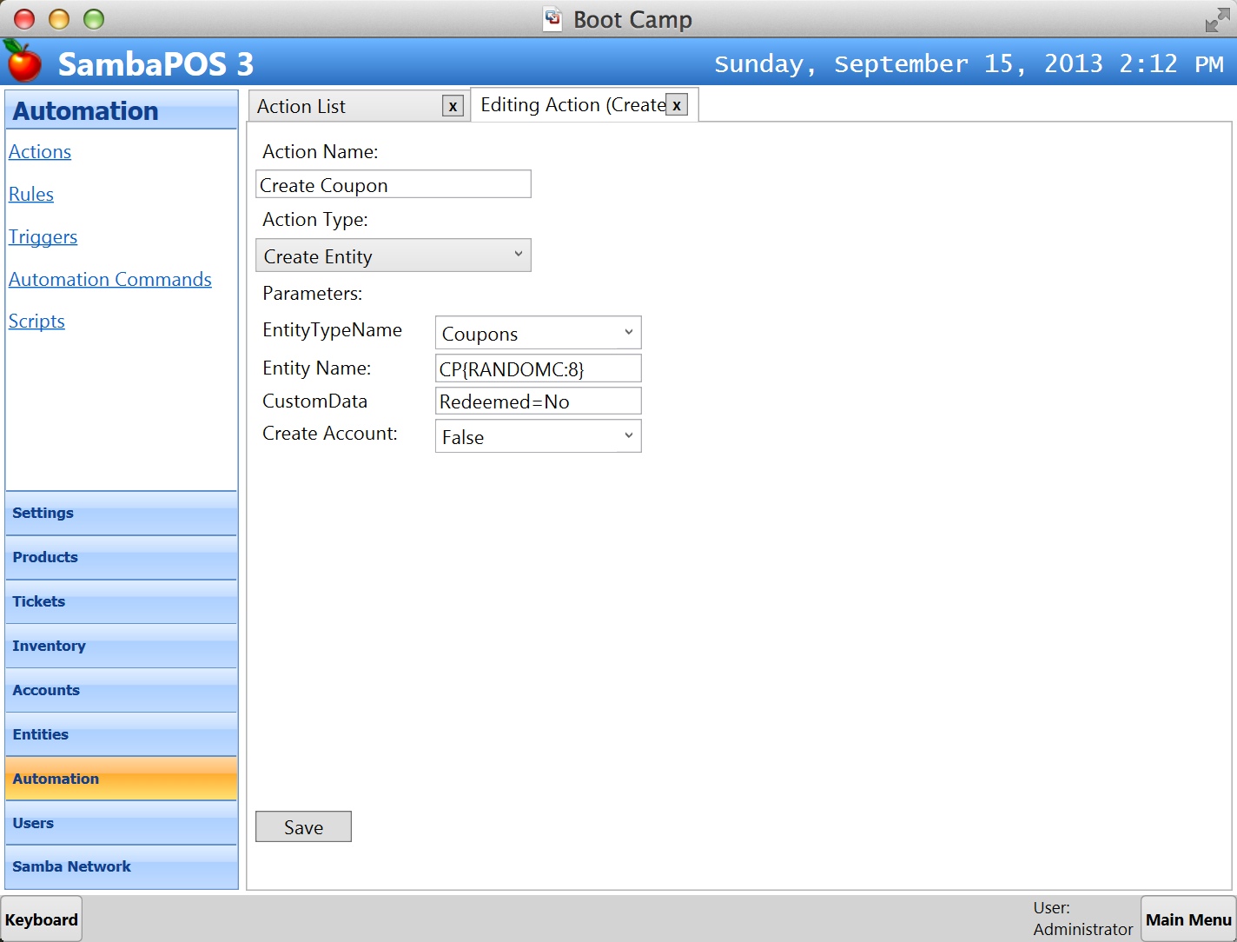Click the CustomData input field
This screenshot has height=942, width=1237.
tap(538, 401)
